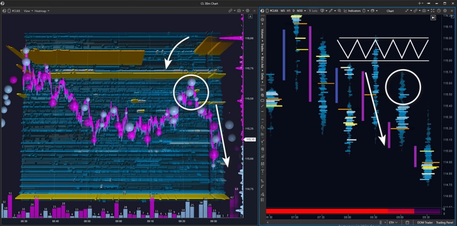Open the DOM Trader panel
The height and width of the screenshot is (226, 457).
424,222
